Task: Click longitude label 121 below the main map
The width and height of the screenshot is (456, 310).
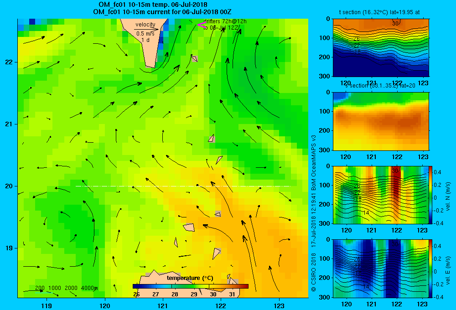Action: pyautogui.click(x=163, y=305)
